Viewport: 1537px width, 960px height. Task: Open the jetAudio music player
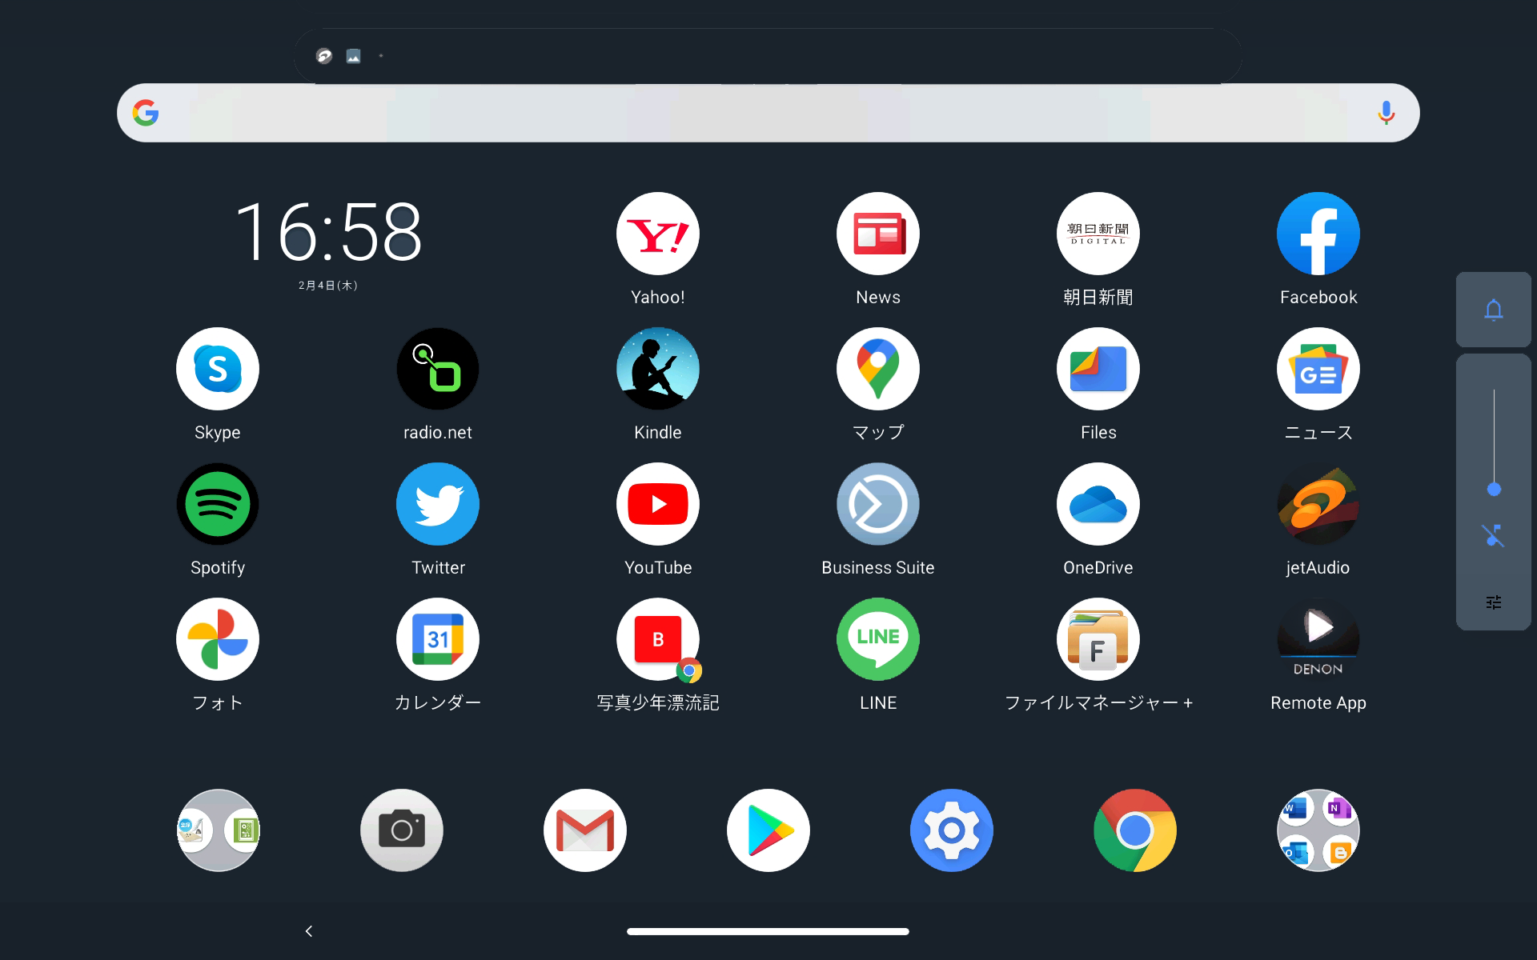click(1317, 504)
